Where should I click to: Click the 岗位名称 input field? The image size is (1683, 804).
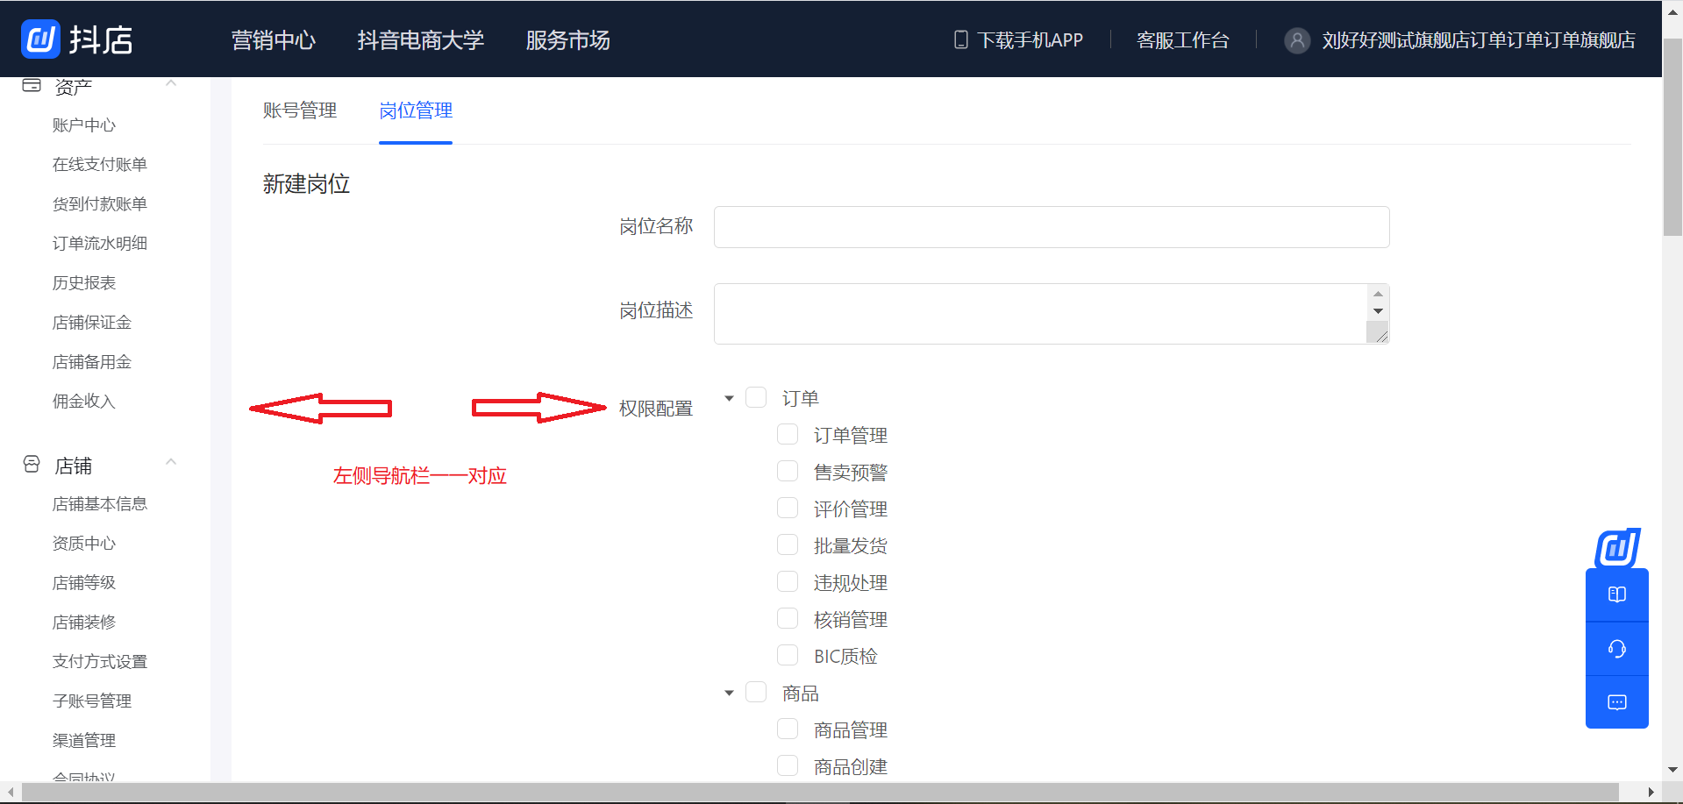pos(1052,227)
